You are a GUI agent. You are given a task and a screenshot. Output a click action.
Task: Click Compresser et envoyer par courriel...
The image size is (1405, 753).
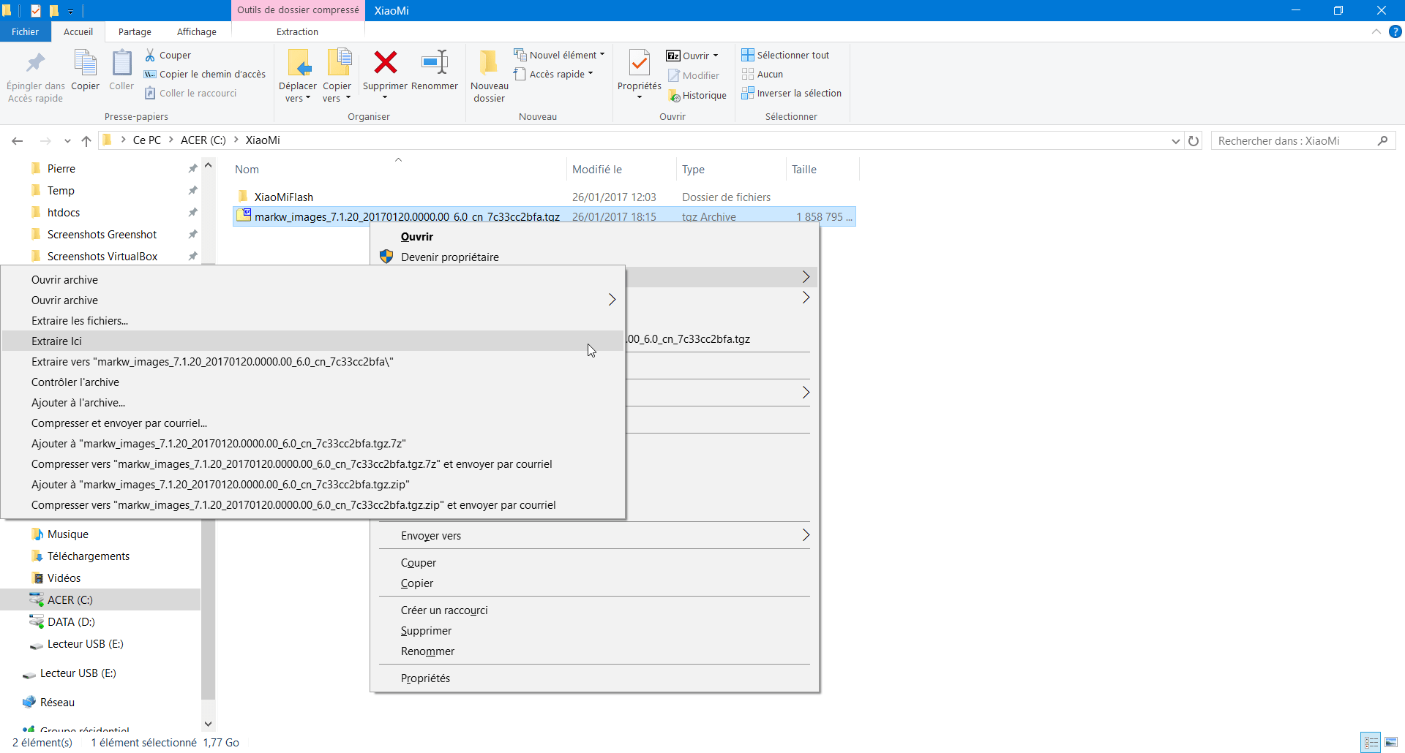point(313,423)
